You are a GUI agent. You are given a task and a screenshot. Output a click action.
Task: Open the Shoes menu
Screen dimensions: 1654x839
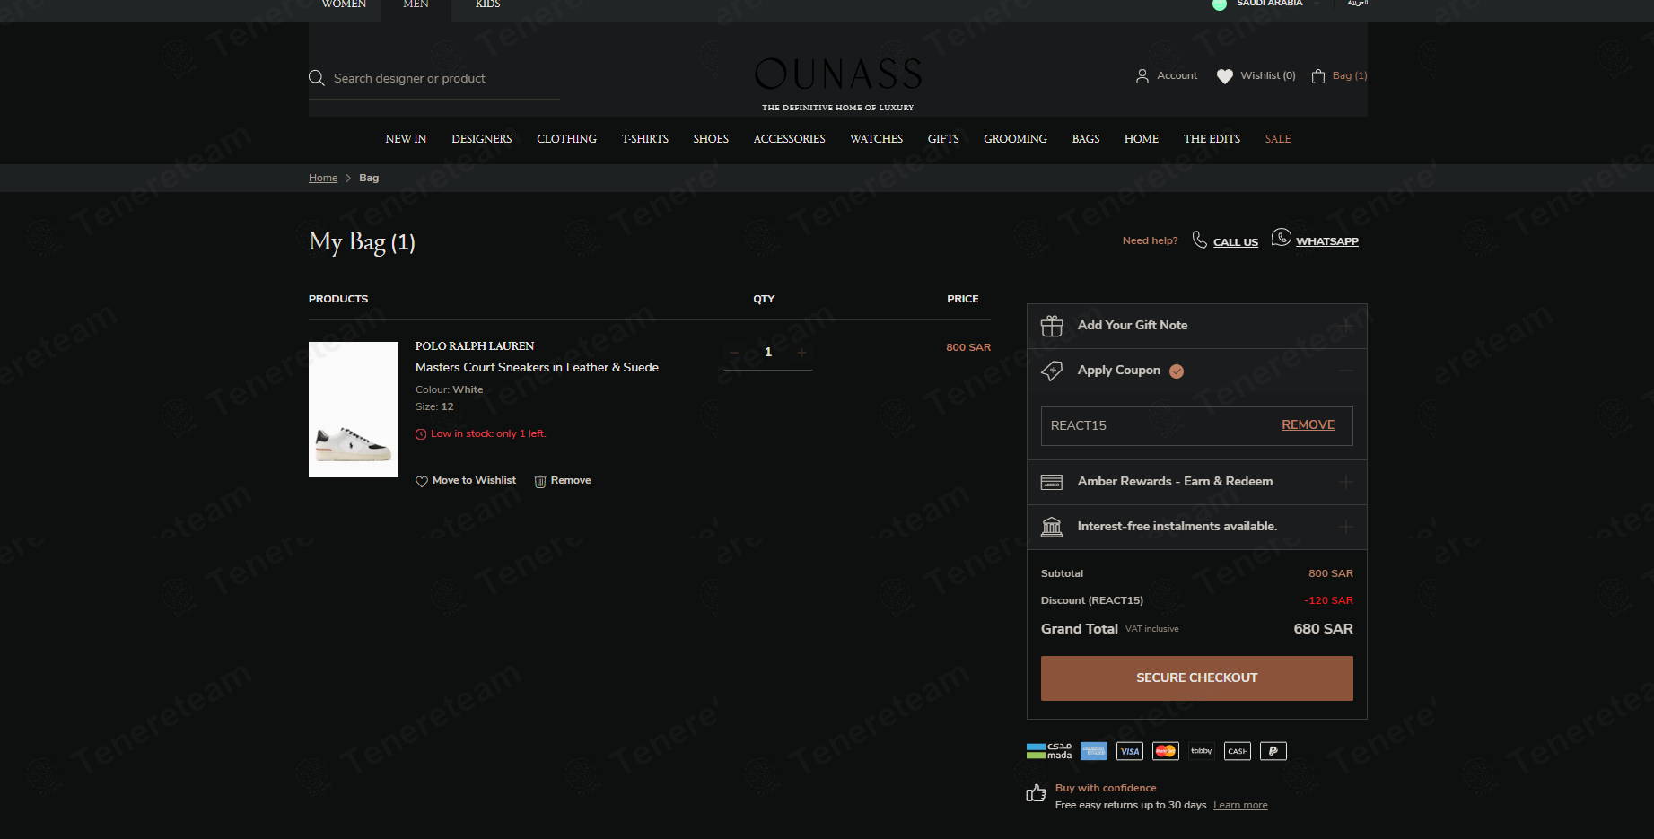click(711, 139)
